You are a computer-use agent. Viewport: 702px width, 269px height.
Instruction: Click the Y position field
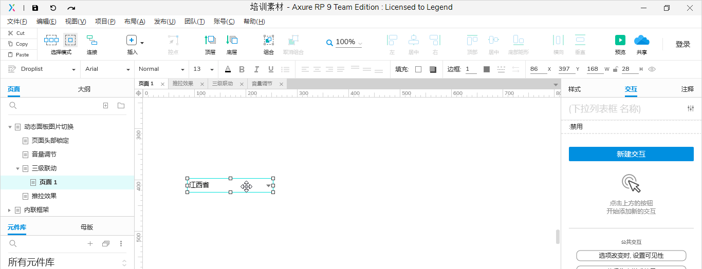coord(565,69)
